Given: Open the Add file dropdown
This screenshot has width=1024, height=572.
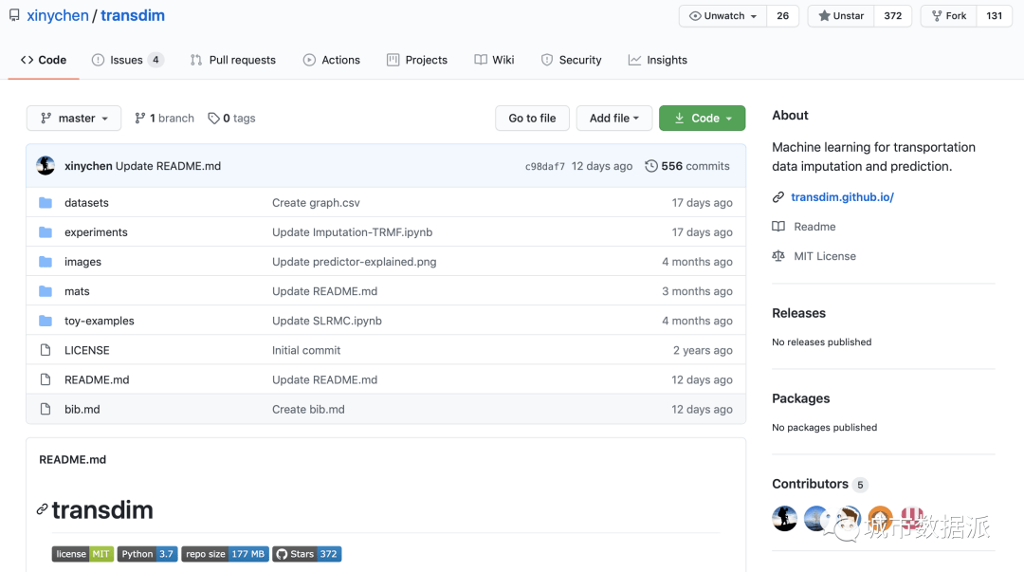Looking at the screenshot, I should (x=613, y=119).
